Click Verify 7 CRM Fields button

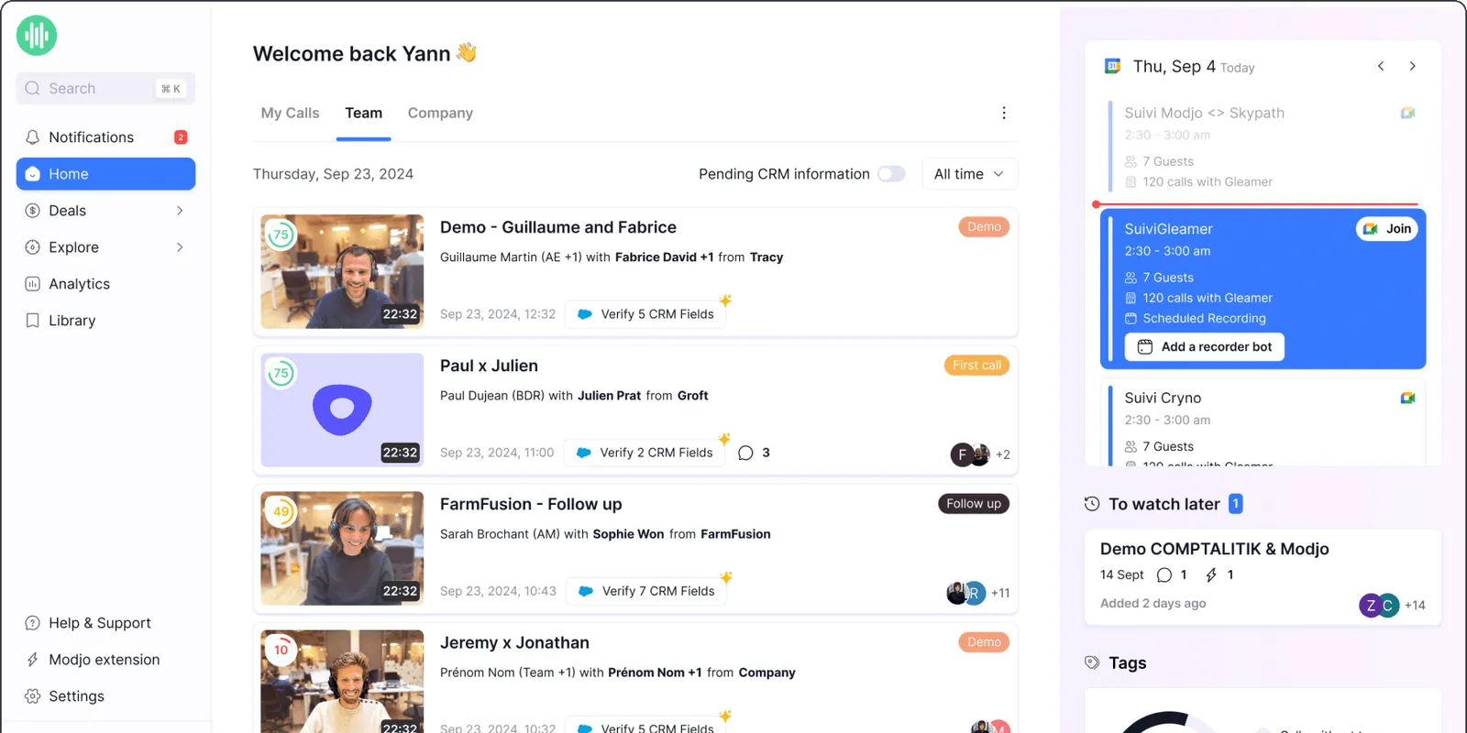(x=646, y=591)
